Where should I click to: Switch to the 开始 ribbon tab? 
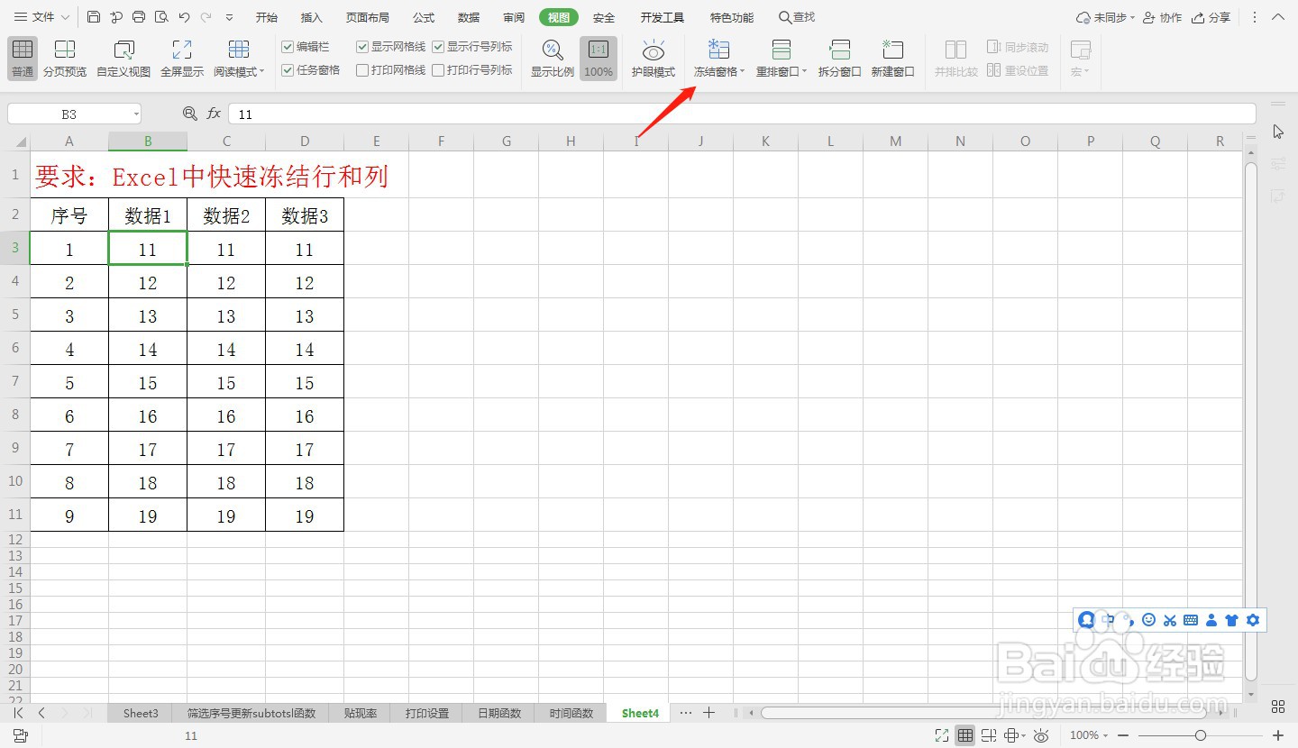tap(267, 17)
